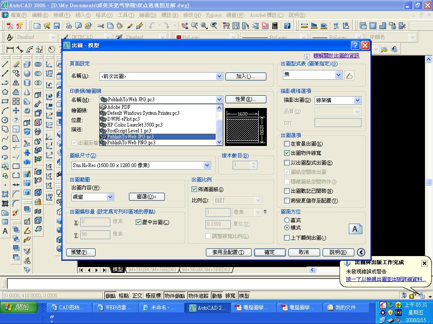Enable plot in background checkbox

[x=287, y=143]
